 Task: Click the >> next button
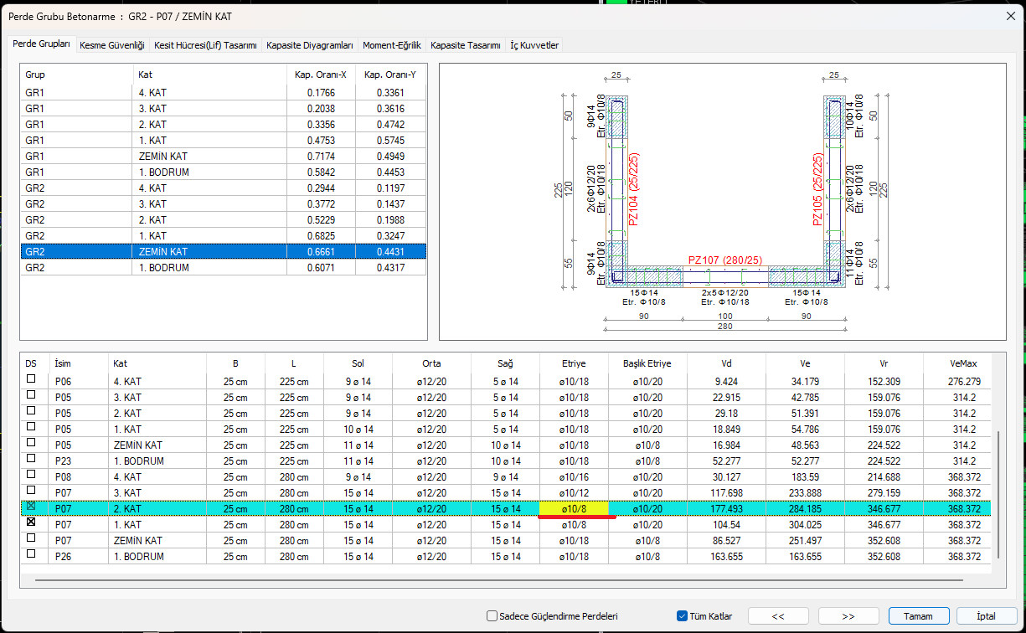coord(848,616)
